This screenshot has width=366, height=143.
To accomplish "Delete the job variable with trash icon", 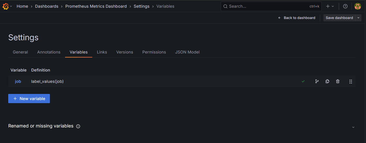I will 338,81.
